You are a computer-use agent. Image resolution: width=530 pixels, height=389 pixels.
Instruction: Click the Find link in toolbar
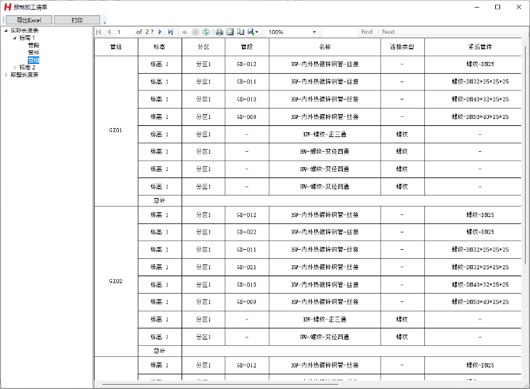[367, 32]
